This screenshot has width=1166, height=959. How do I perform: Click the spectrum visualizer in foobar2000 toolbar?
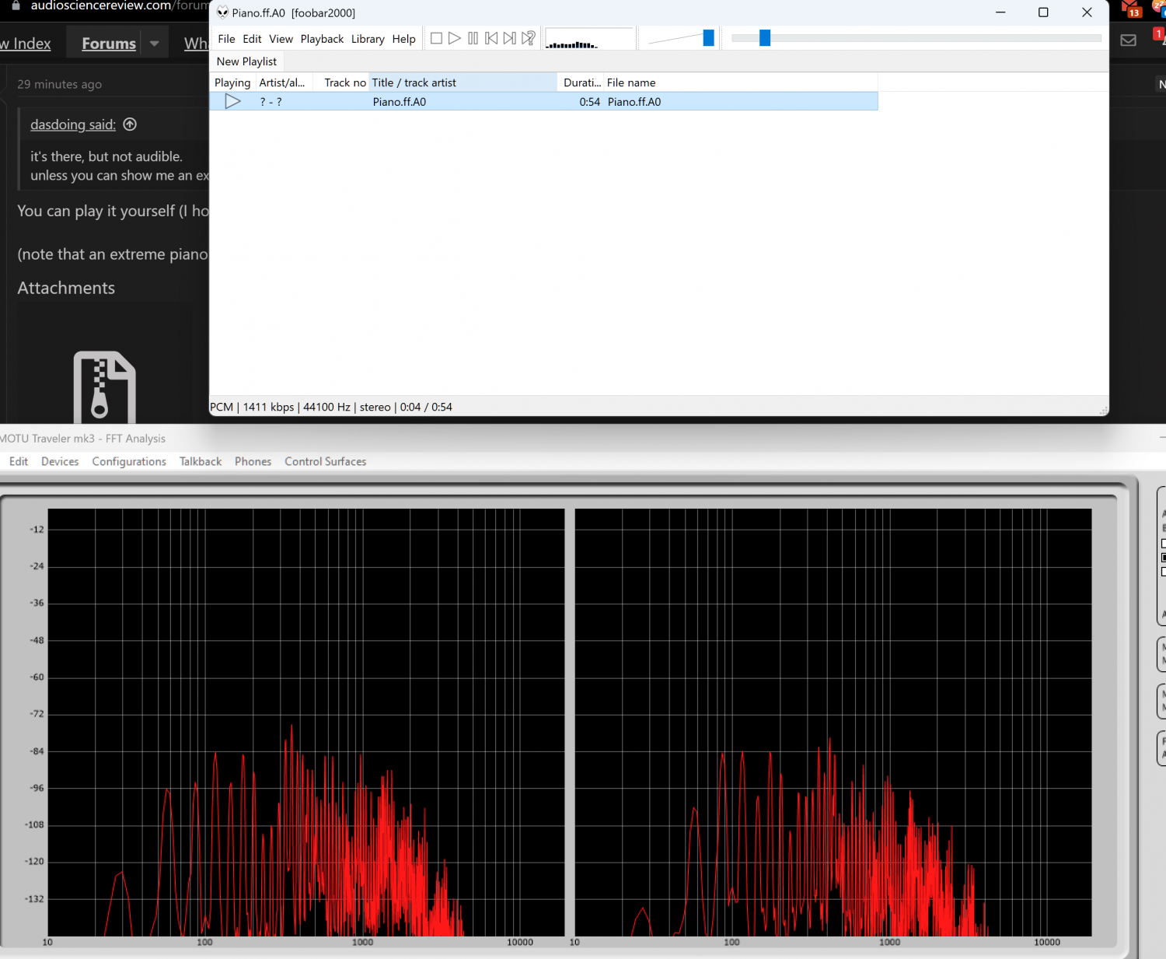tap(589, 38)
